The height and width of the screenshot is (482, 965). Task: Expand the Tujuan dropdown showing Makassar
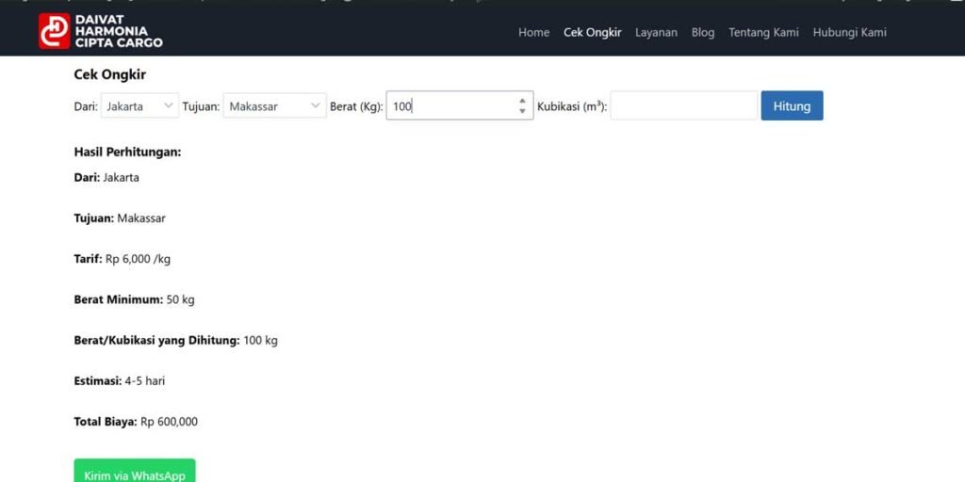click(274, 106)
